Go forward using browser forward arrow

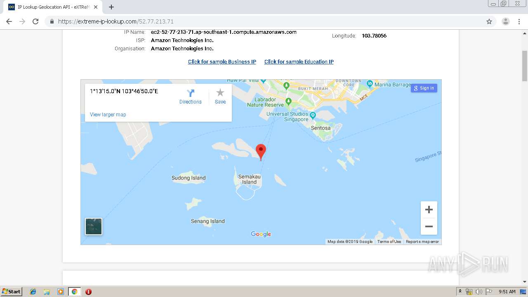(22, 21)
